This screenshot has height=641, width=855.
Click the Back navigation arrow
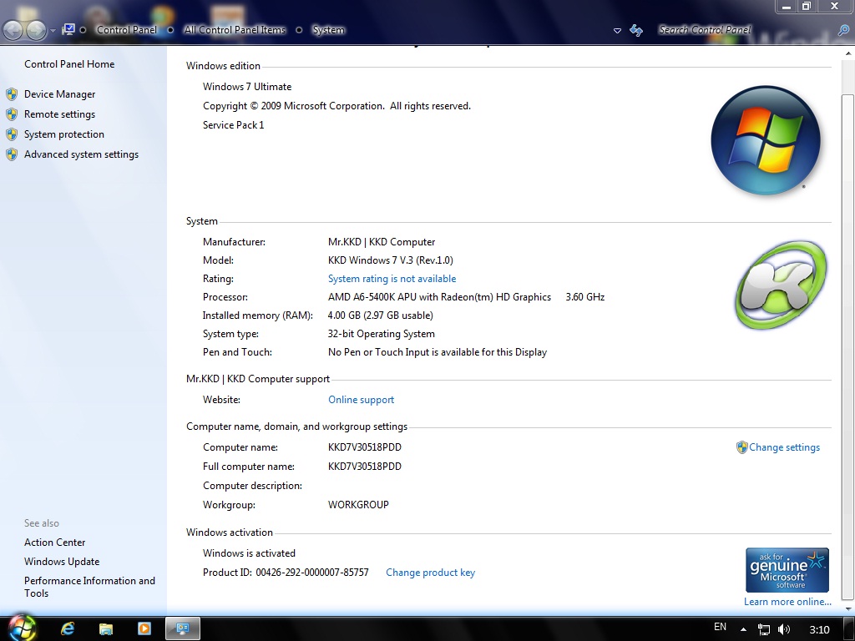click(x=13, y=30)
